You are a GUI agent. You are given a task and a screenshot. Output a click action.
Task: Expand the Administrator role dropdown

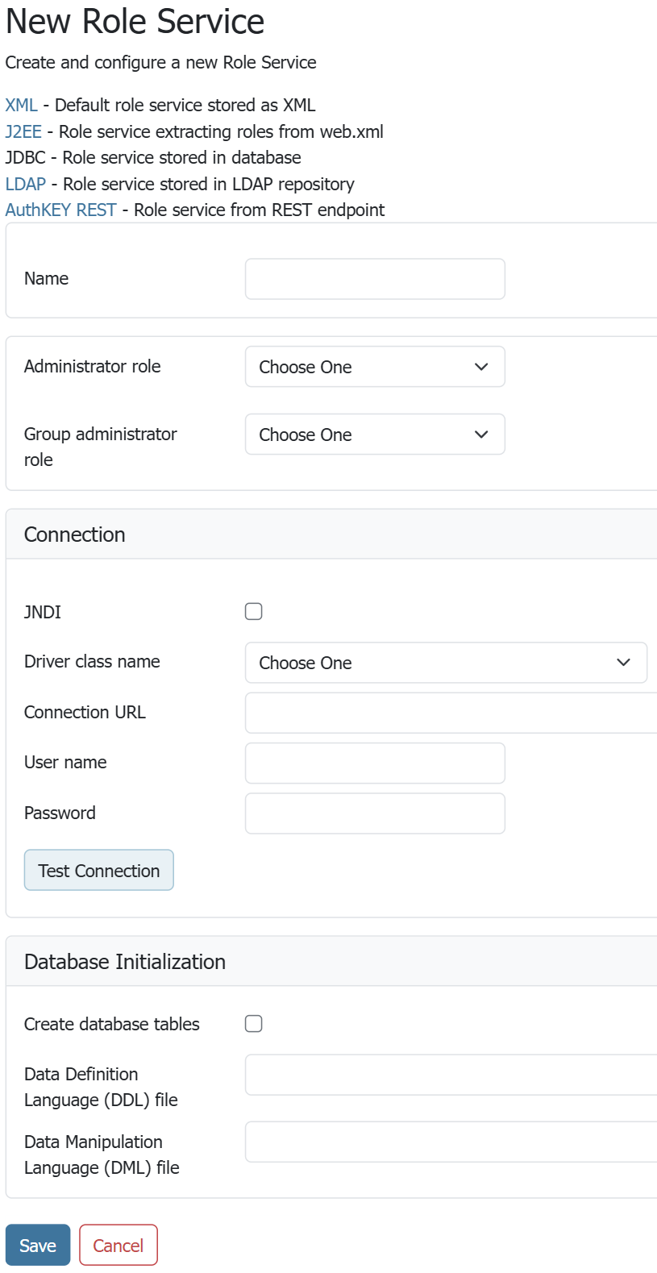pos(375,367)
